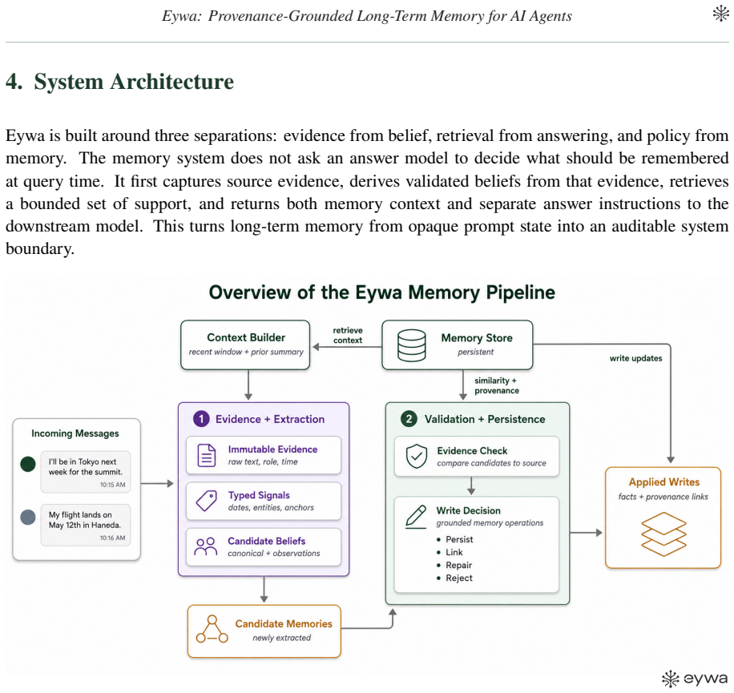Click the recent window + prior summary caption
Screen dimensions: 734x693
246,352
